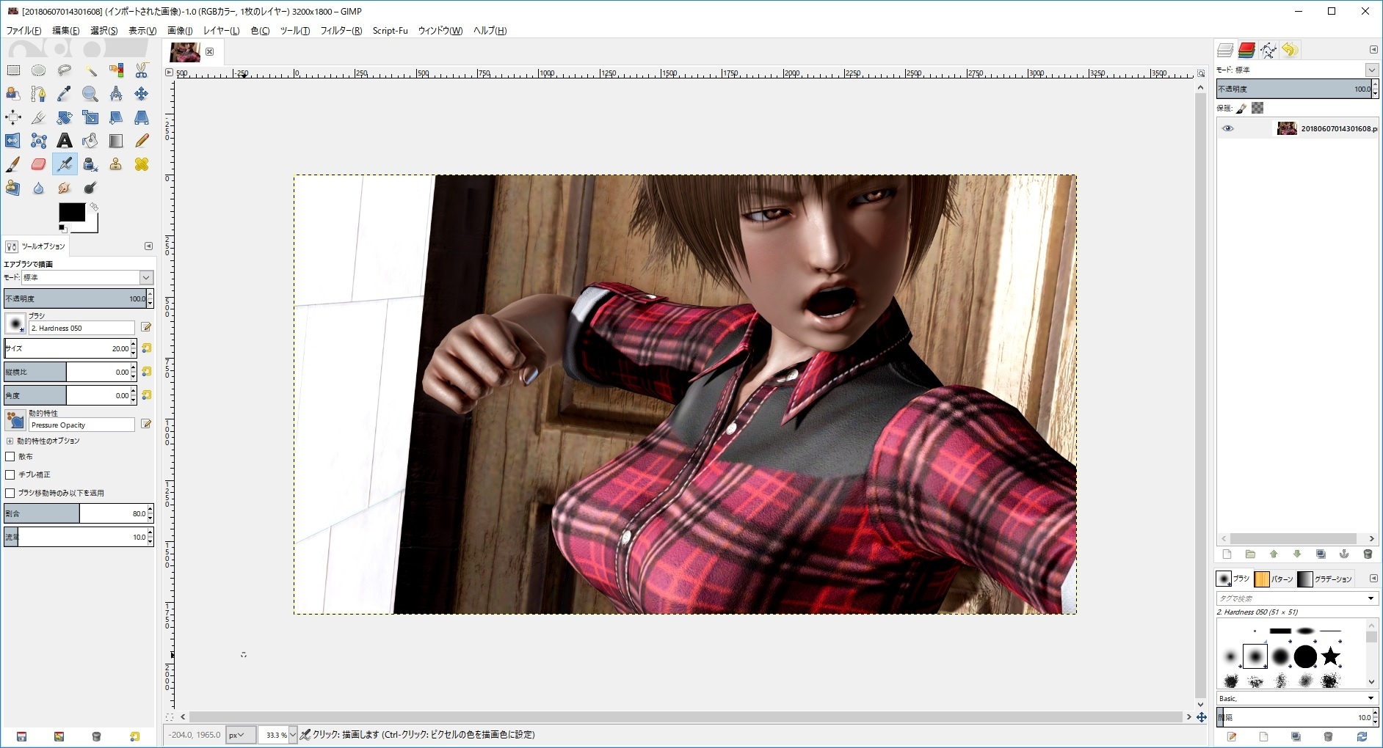Open the tool options モード dropdown

[87, 277]
